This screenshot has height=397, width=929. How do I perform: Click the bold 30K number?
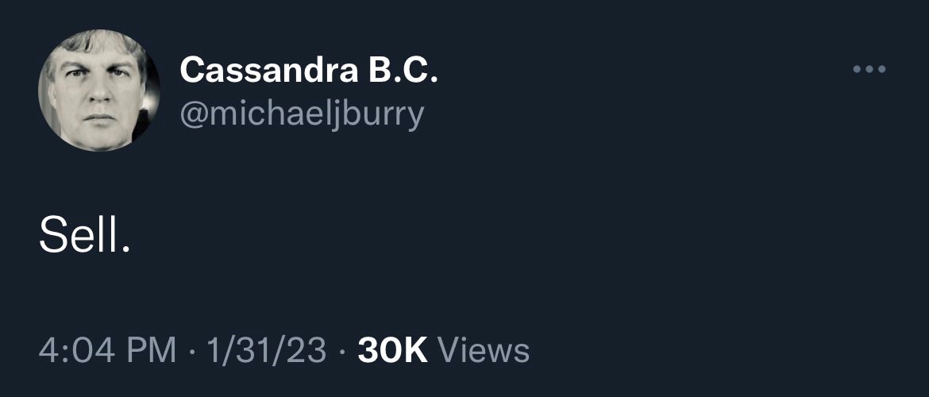click(392, 350)
